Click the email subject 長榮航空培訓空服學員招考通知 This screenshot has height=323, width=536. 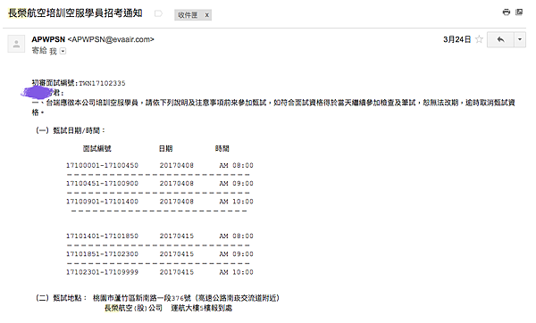(x=75, y=13)
